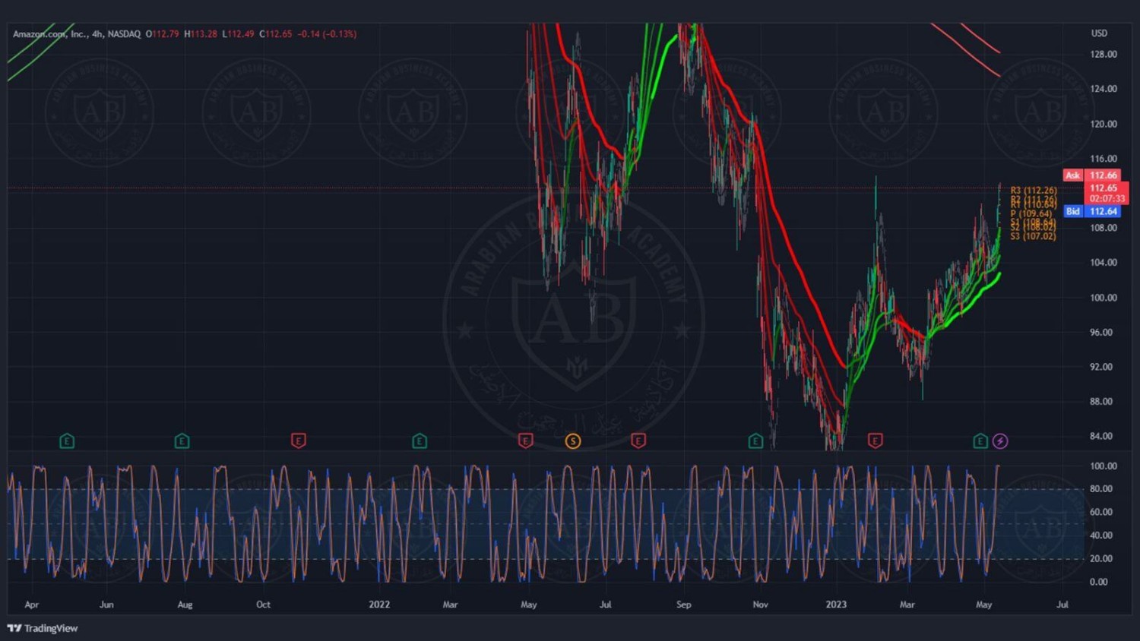Click the Bid 112.64 price label
The height and width of the screenshot is (641, 1140).
pyautogui.click(x=1091, y=211)
